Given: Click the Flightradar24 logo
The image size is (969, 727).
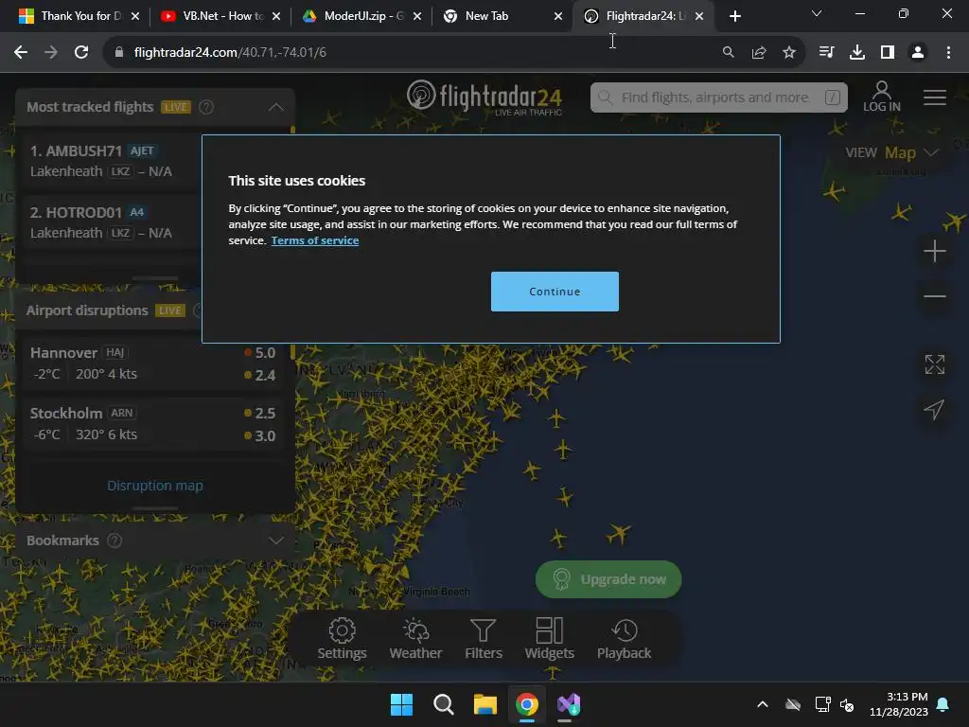Looking at the screenshot, I should pos(484,98).
